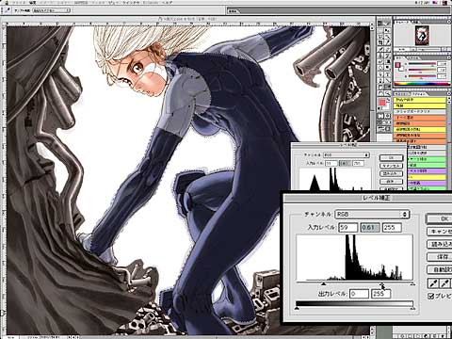Click OK in the Levels dialog
The height and width of the screenshot is (339, 452).
click(440, 218)
